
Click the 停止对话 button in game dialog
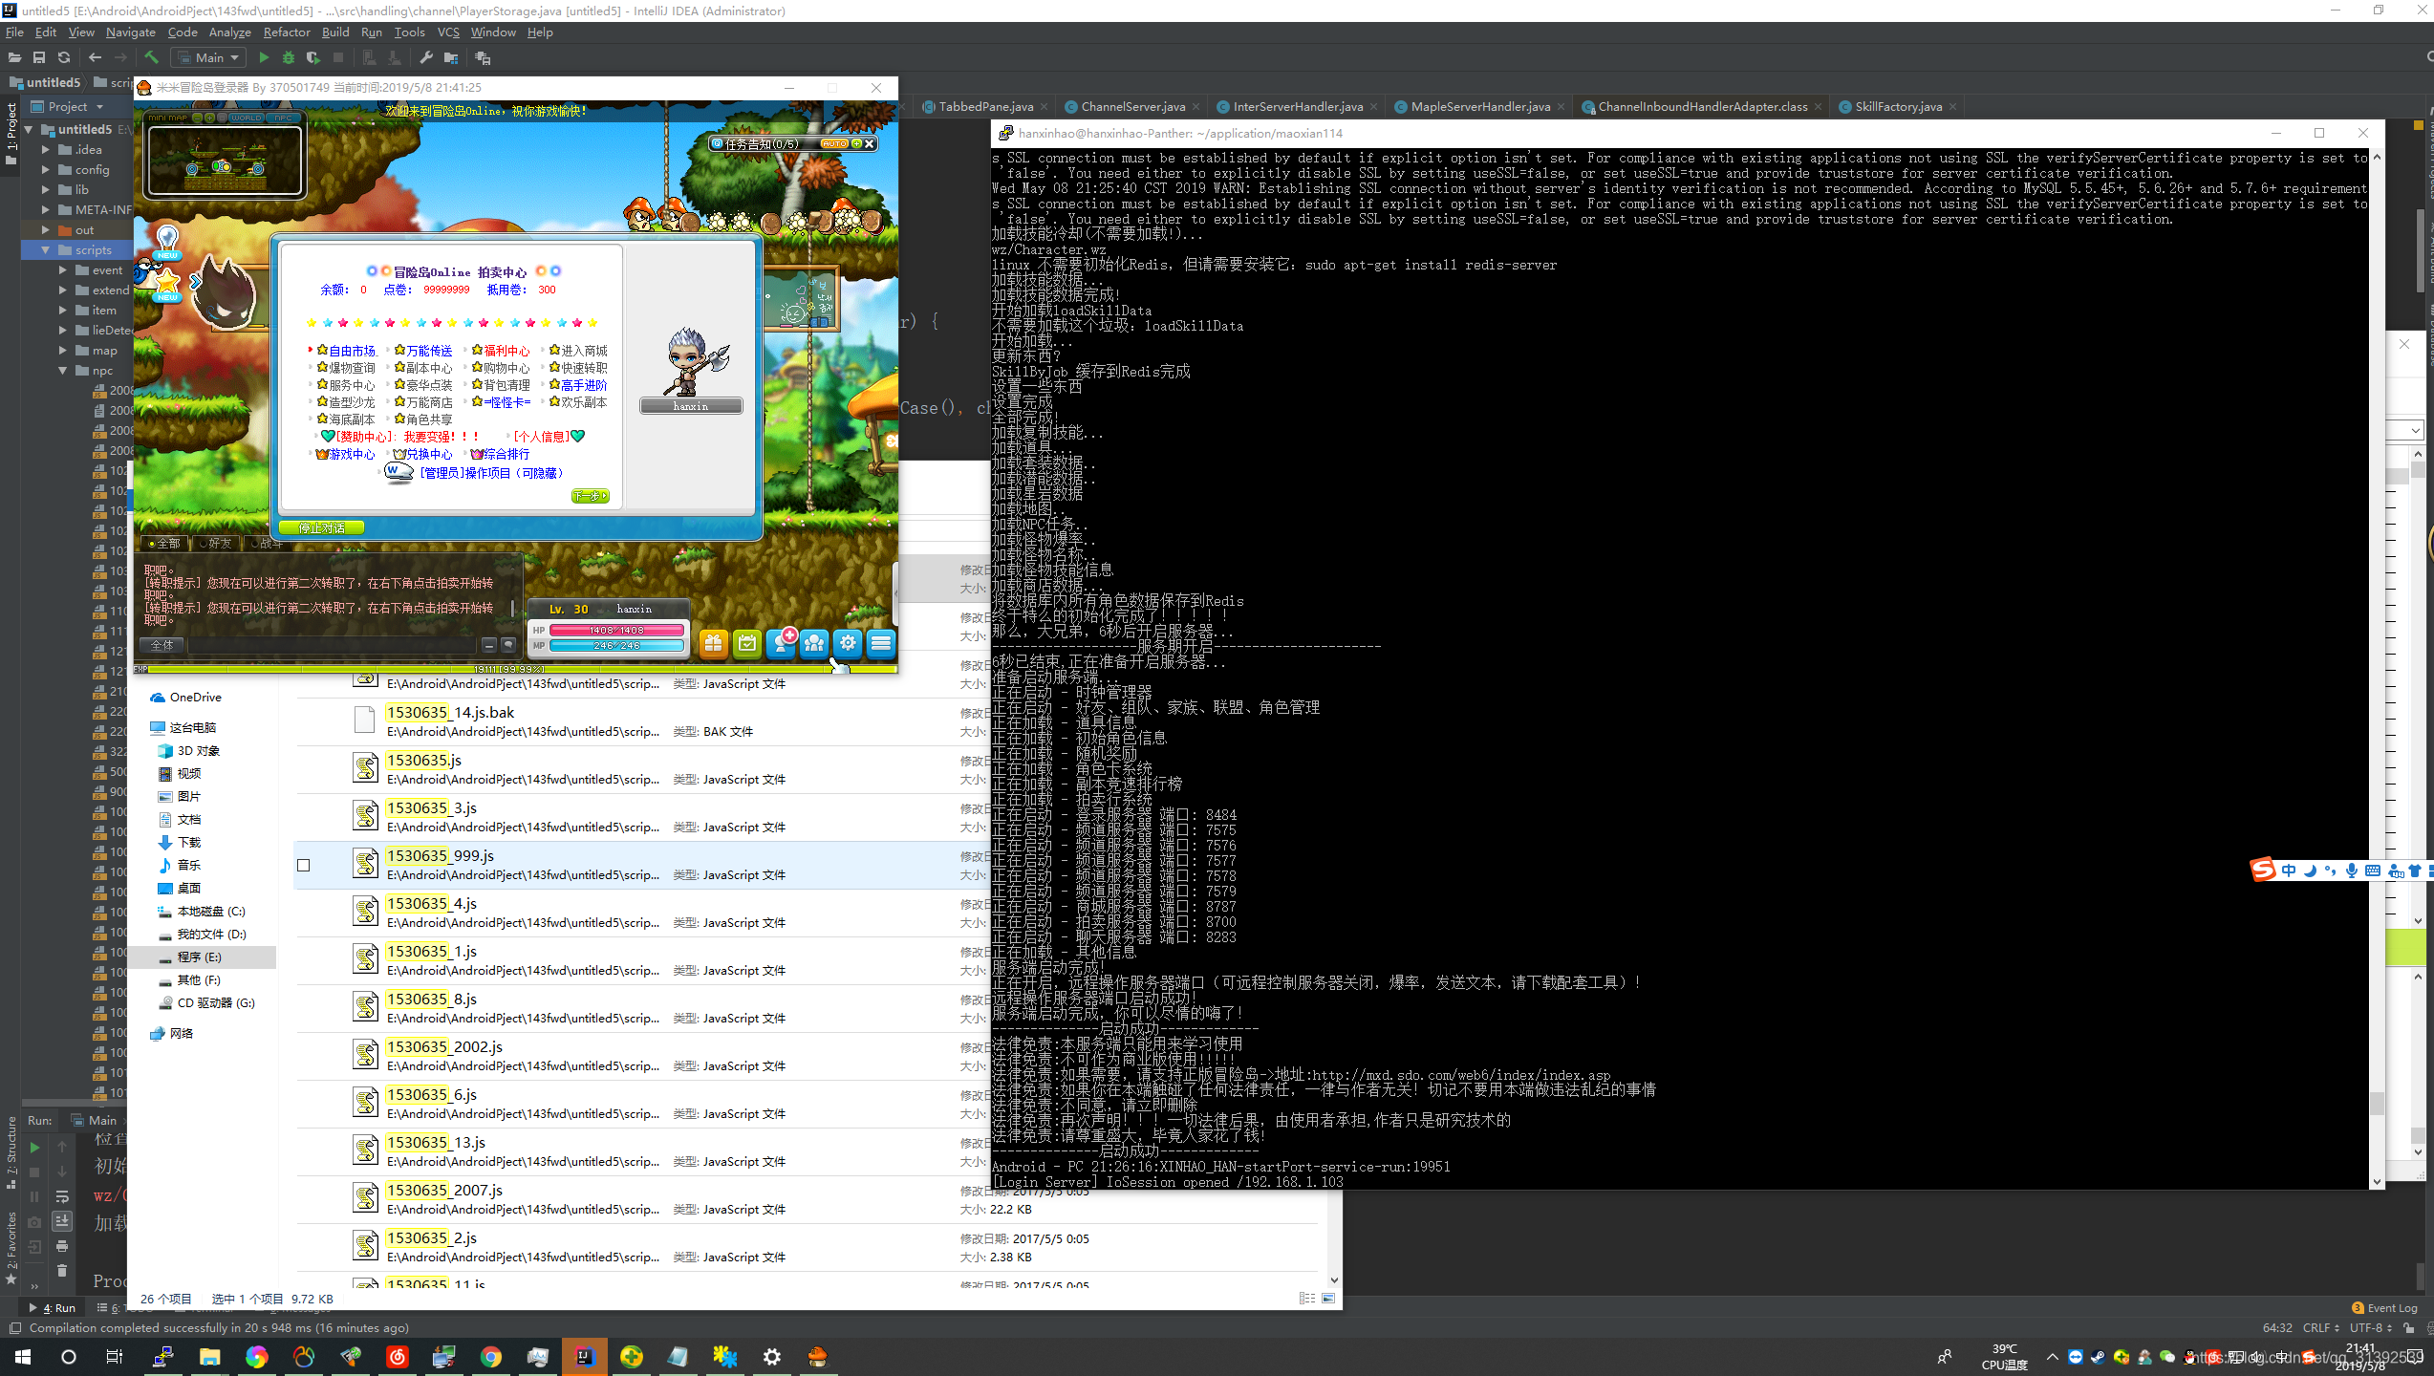[321, 528]
